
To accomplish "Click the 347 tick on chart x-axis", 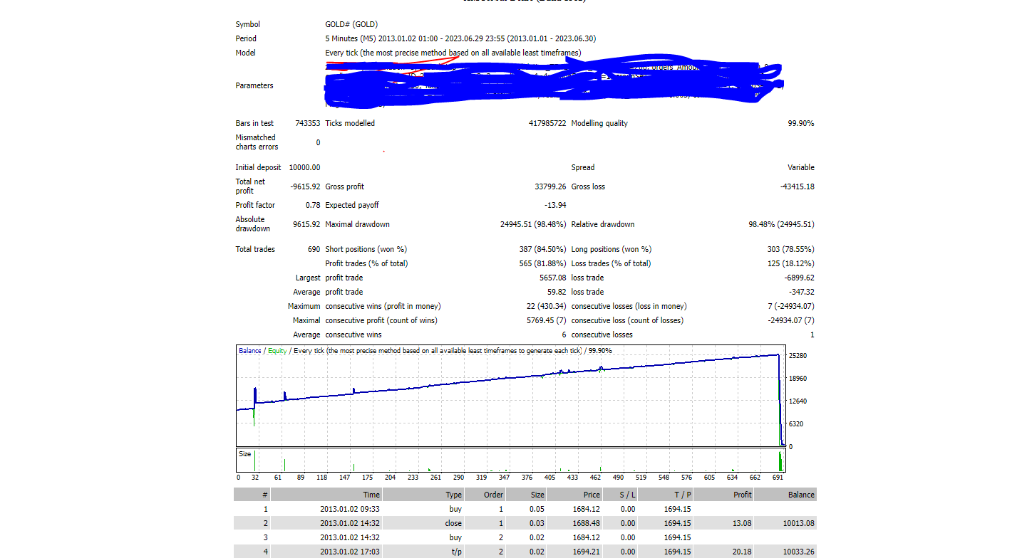I will click(504, 478).
